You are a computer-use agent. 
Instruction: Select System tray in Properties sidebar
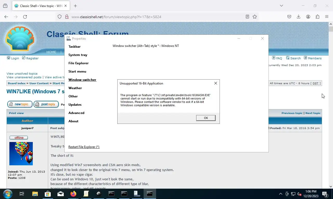78,55
